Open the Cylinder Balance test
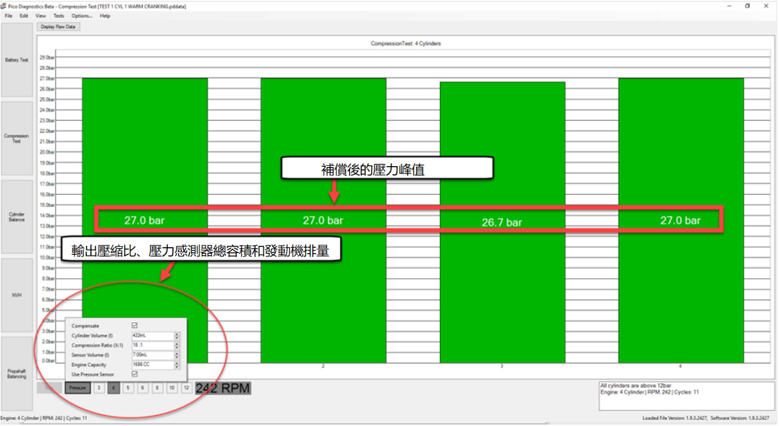Viewport: 779px width, 426px height. (17, 217)
